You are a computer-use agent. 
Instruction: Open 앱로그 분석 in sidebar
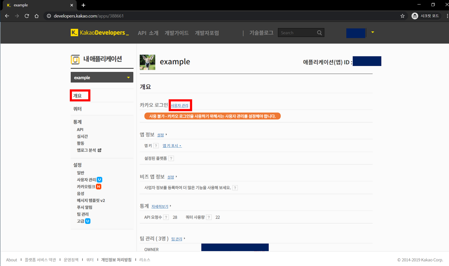pyautogui.click(x=86, y=150)
